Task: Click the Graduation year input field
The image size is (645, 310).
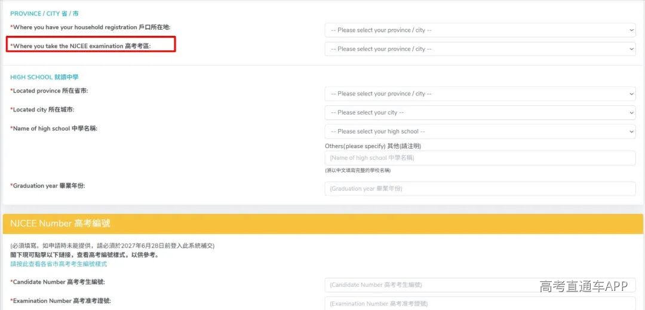Action: [x=480, y=189]
